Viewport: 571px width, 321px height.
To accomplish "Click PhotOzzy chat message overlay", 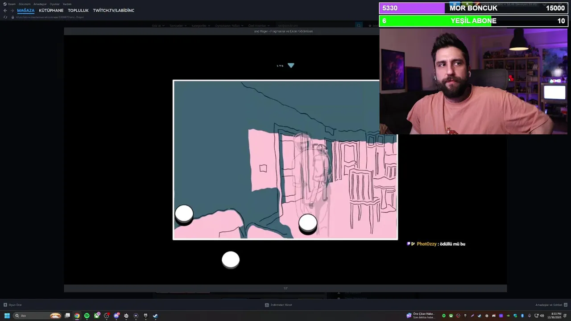I will pos(436,244).
